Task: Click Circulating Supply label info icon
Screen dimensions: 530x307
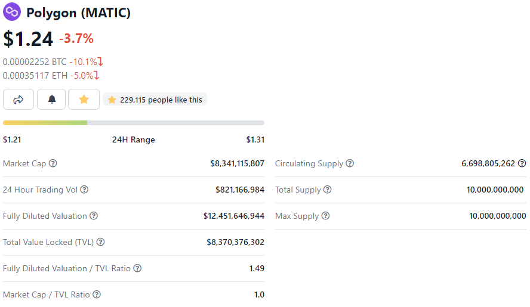Action: (350, 163)
